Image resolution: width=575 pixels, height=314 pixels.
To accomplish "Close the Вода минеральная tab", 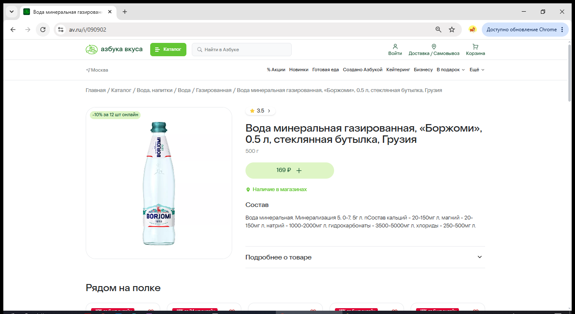I will [110, 12].
